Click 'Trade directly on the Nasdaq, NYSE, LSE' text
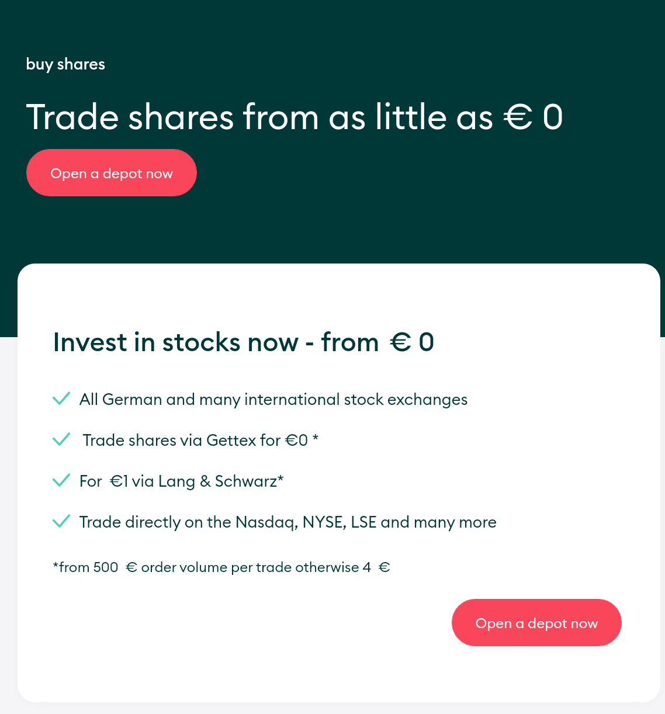The height and width of the screenshot is (714, 665). coord(228,522)
